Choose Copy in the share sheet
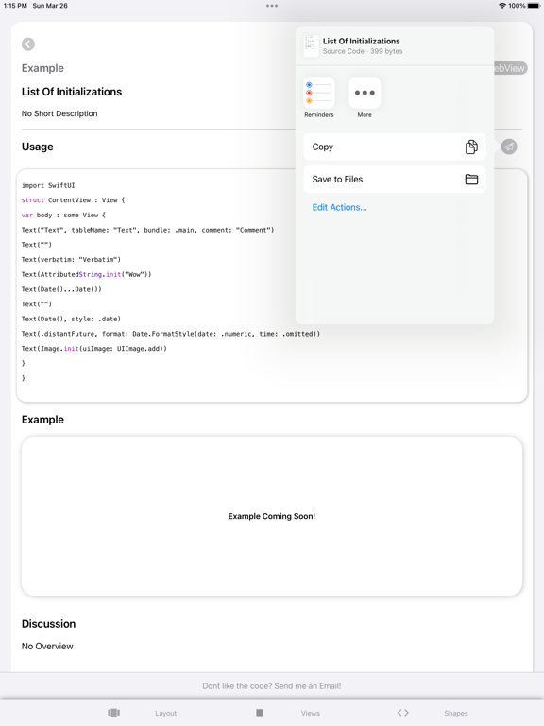The image size is (544, 726). coord(395,147)
